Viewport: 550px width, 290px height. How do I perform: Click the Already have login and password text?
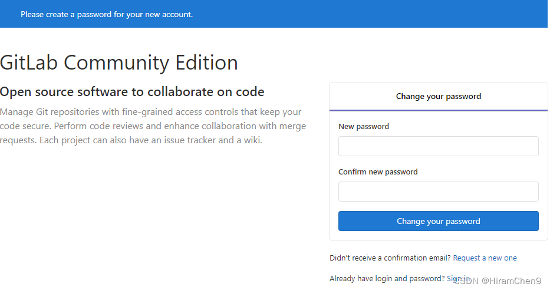[x=387, y=278]
